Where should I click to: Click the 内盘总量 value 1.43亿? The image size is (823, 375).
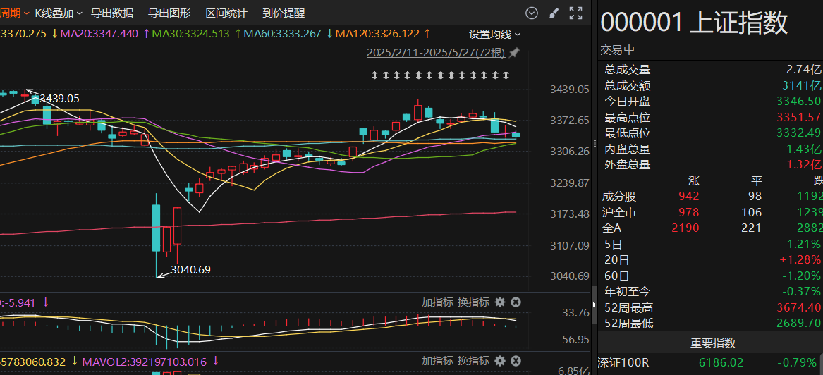click(x=804, y=149)
